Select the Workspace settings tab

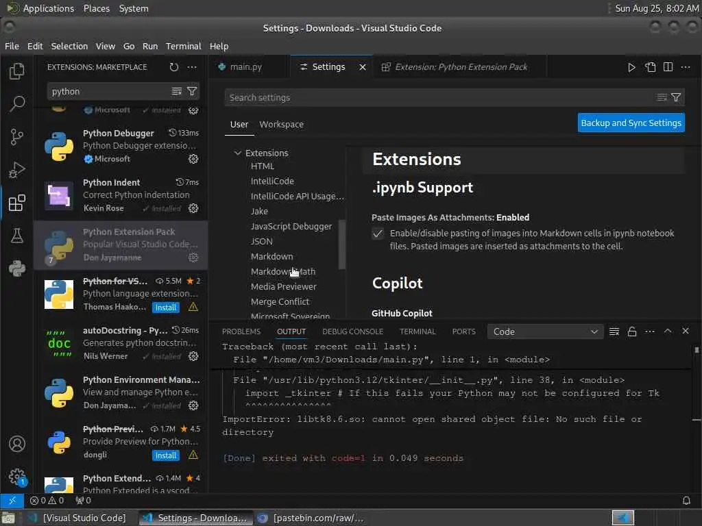point(282,125)
